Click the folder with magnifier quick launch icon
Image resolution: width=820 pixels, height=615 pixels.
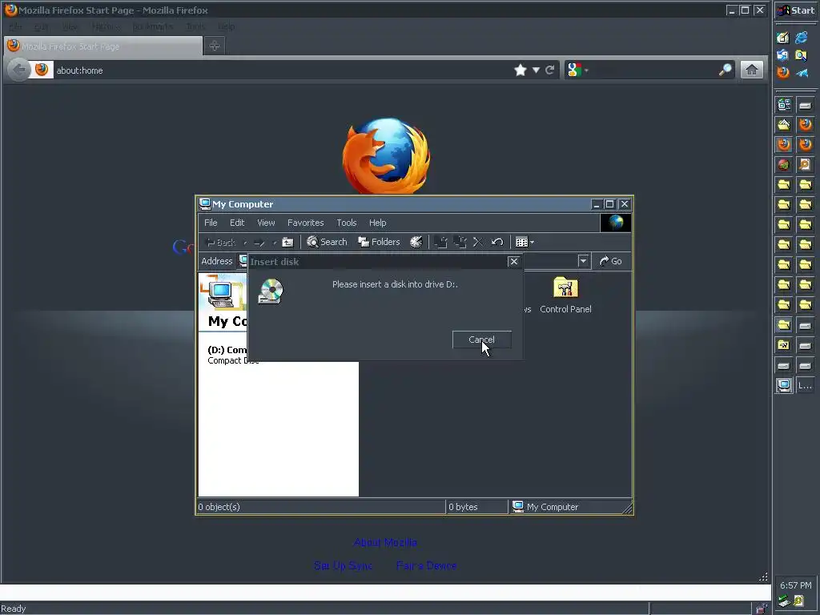pyautogui.click(x=801, y=55)
